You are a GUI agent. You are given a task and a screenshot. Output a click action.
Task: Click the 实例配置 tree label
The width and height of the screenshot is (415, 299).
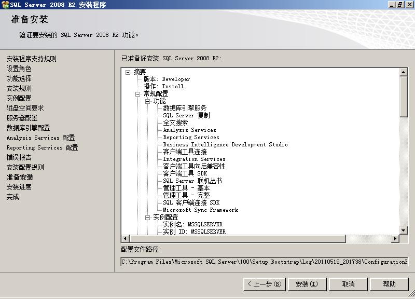point(165,217)
